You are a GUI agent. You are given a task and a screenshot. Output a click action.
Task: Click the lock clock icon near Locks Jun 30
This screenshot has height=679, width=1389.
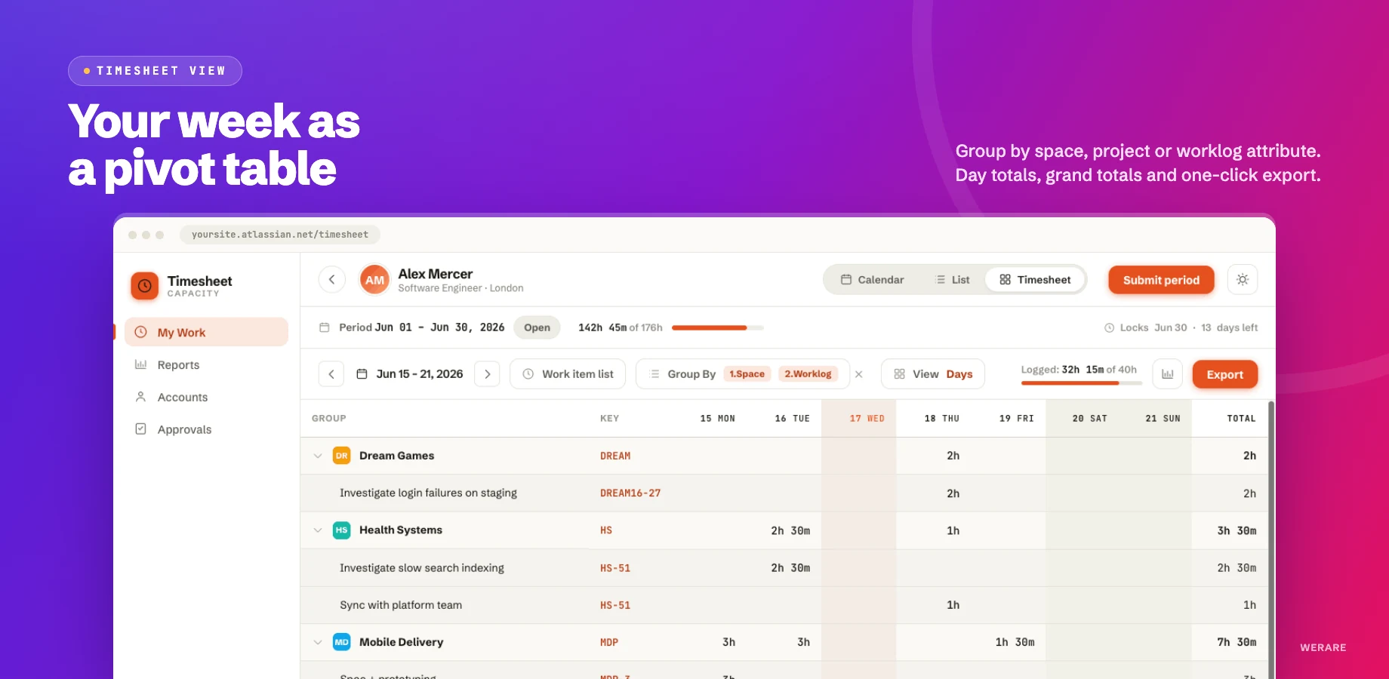click(x=1110, y=327)
